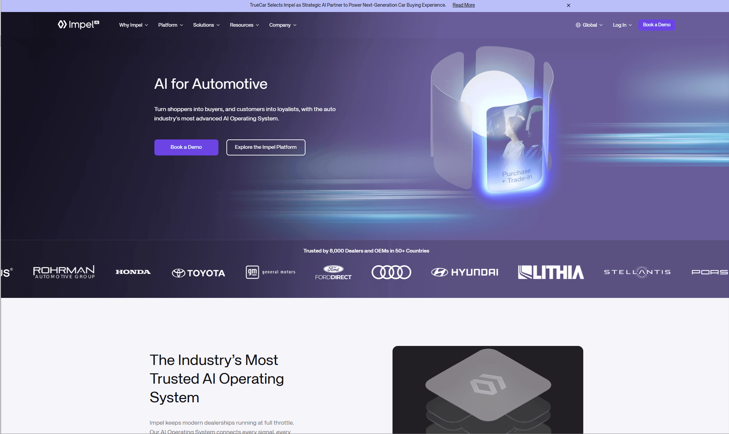Open the Platform menu
Screen dimensions: 729x434
coord(170,25)
